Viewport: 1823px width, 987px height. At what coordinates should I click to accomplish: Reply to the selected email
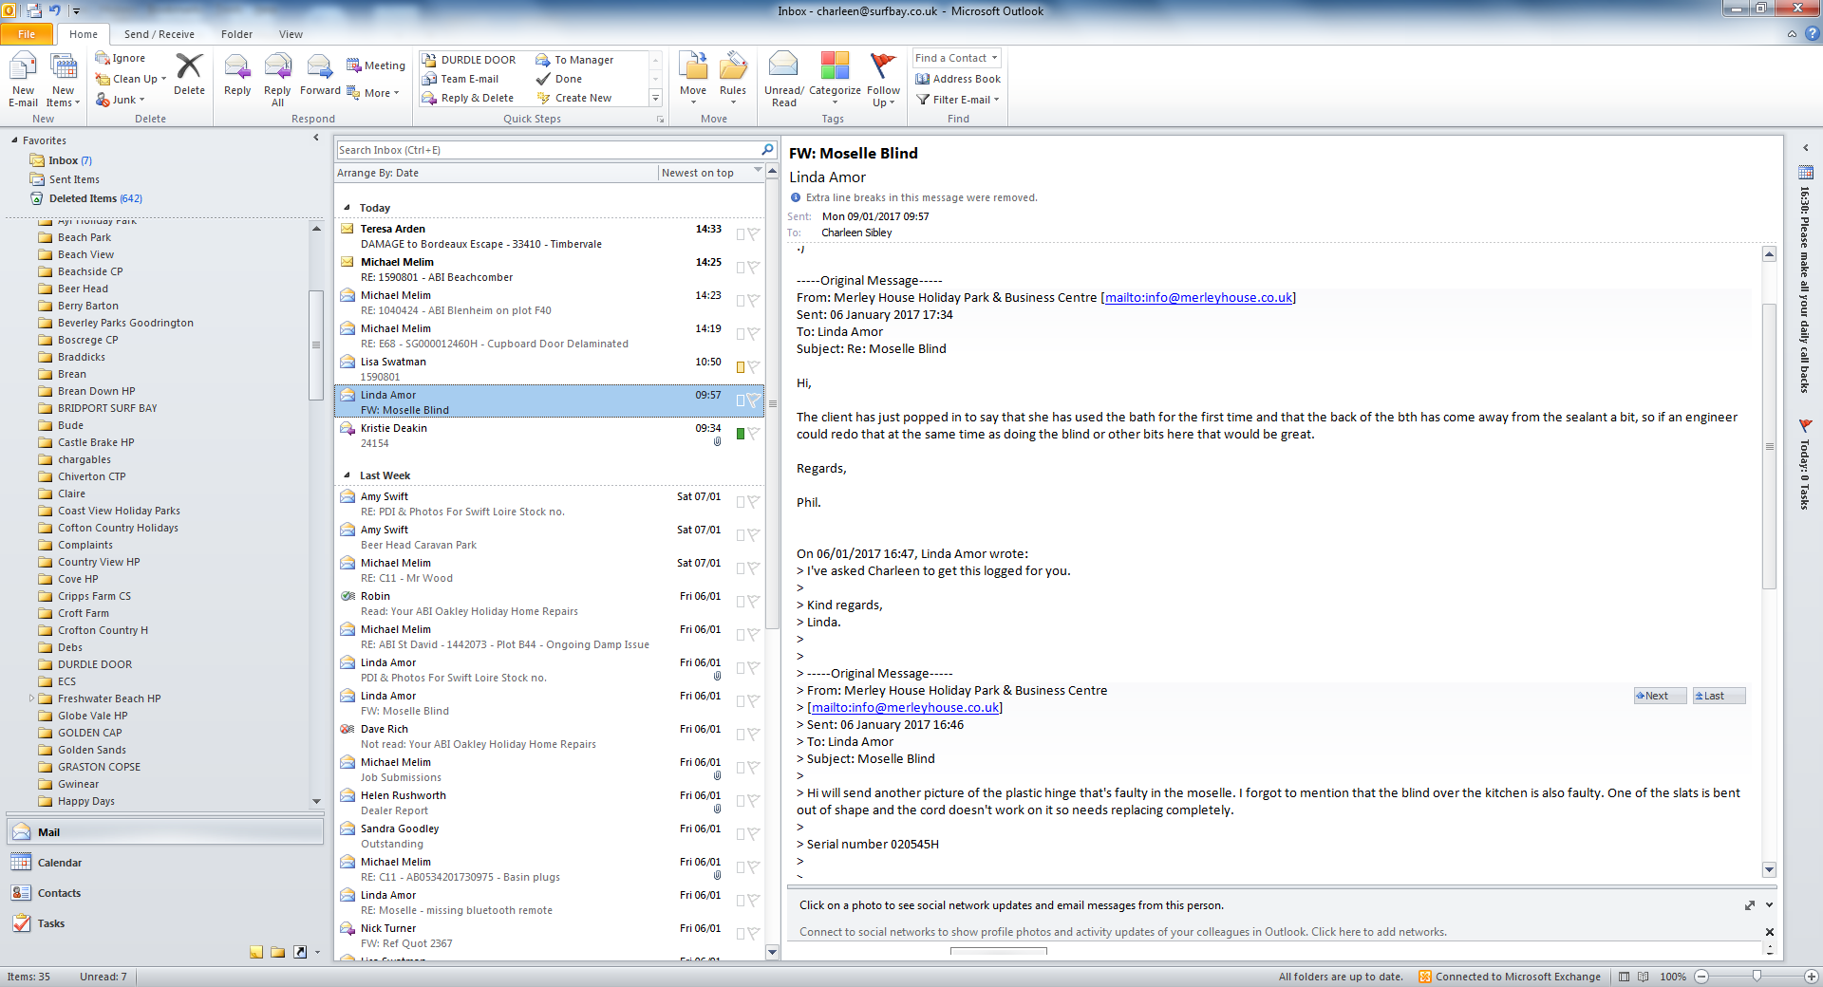pyautogui.click(x=237, y=74)
